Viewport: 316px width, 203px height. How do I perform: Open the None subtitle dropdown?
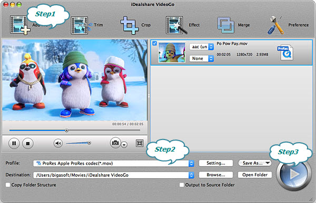point(202,58)
